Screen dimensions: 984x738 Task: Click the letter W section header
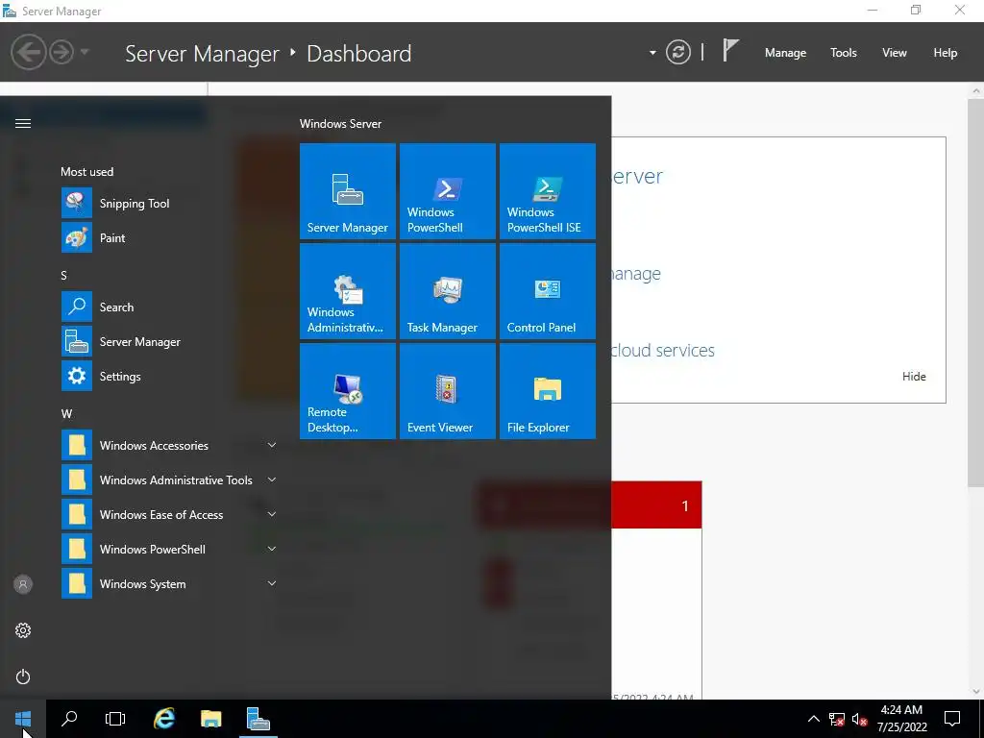pyautogui.click(x=66, y=413)
